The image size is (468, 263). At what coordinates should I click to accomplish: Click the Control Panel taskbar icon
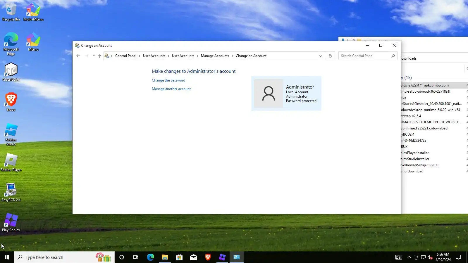pos(237,257)
